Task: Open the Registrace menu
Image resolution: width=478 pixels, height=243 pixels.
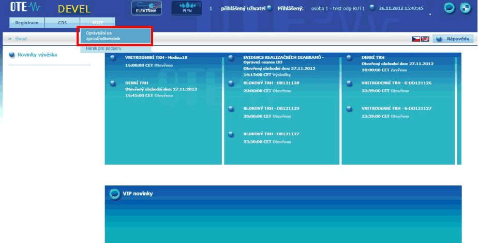Action: pos(27,23)
